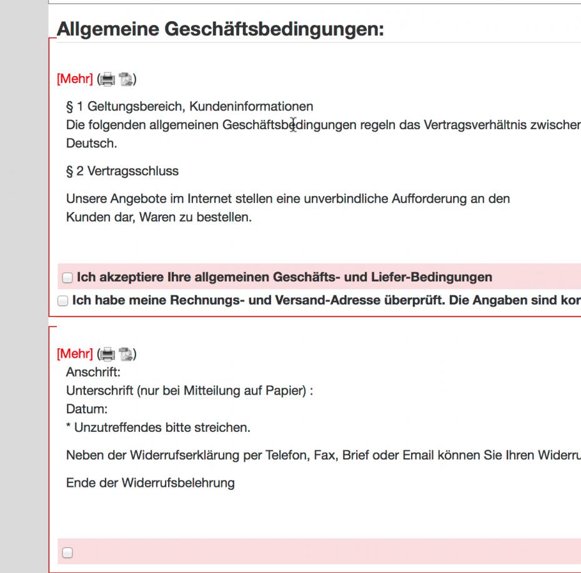Click the 'Anschrift:' line
This screenshot has height=573, width=581.
(x=93, y=373)
